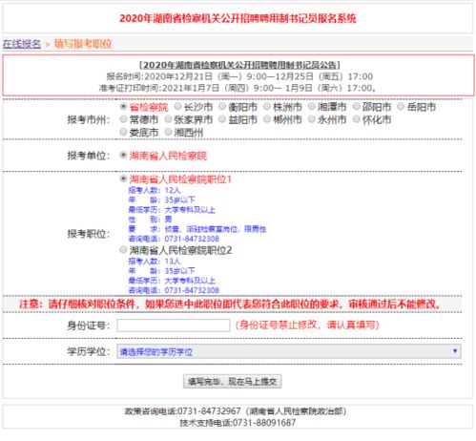This screenshot has width=476, height=441.
Task: Click position 1 性别 男 line
Action: (x=150, y=220)
